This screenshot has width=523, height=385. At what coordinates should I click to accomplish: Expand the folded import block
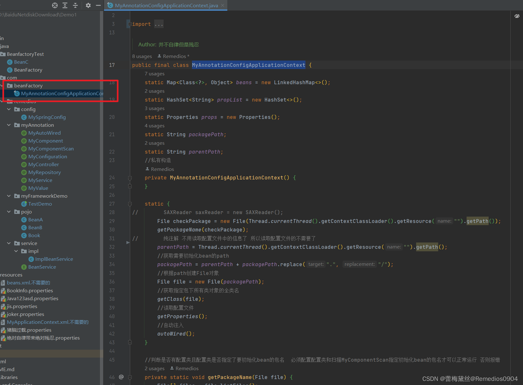tap(130, 24)
